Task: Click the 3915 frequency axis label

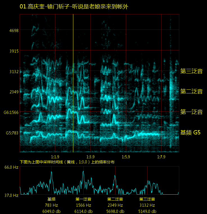Action: click(x=14, y=51)
